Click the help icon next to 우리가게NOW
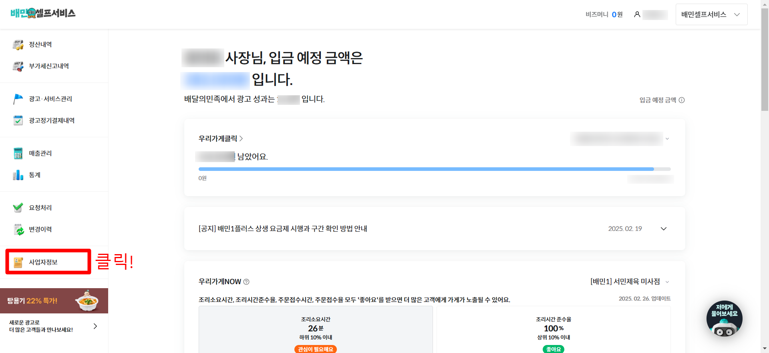Viewport: 769px width, 353px height. pyautogui.click(x=246, y=282)
